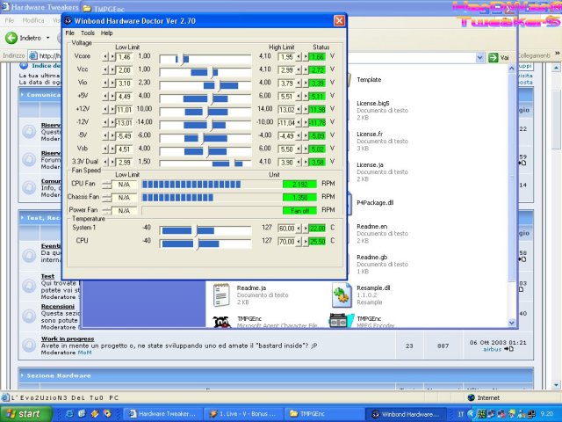Click the Vai go button in browser
Viewport: 562px width, 422px height.
(x=499, y=57)
